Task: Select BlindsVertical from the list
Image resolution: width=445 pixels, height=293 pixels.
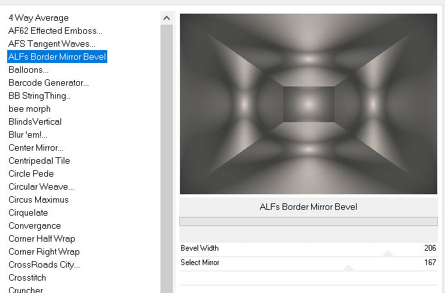Action: [x=35, y=121]
